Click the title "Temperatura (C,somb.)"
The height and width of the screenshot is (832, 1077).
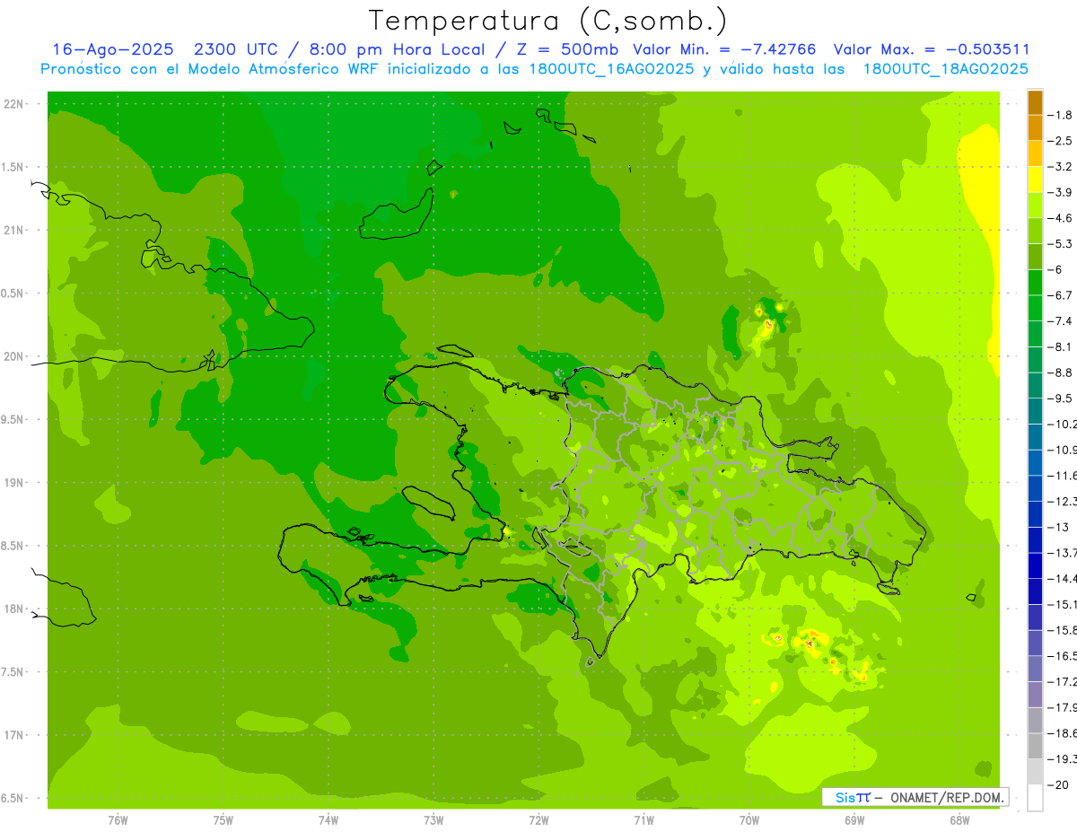(548, 21)
